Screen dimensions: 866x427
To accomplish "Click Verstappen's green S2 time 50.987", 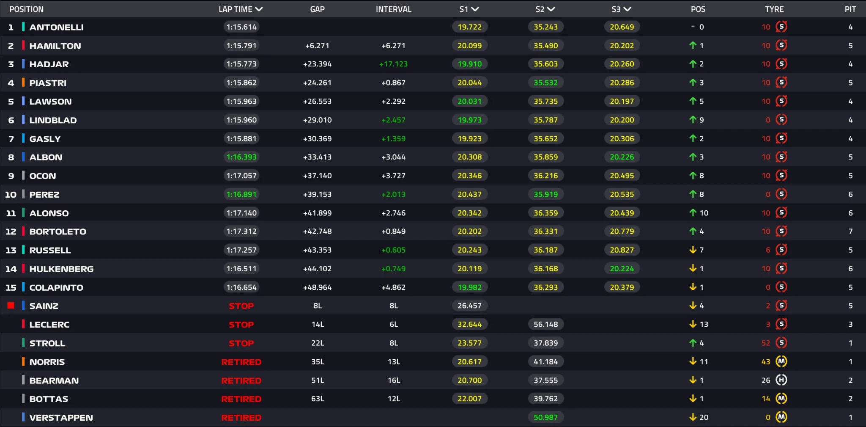I will pyautogui.click(x=545, y=417).
